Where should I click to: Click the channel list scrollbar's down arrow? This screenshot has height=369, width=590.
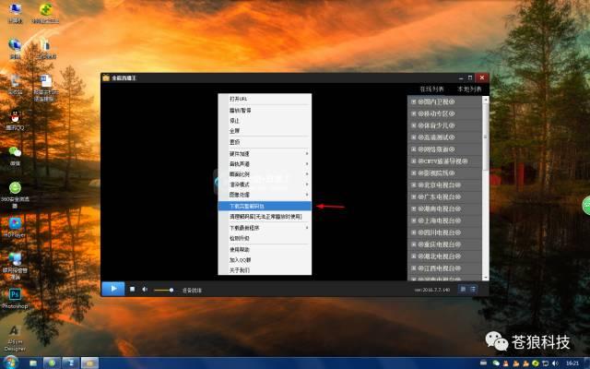[x=486, y=278]
